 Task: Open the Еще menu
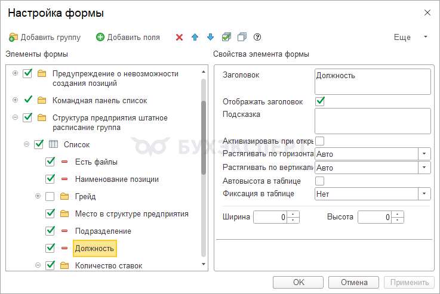[x=411, y=37]
